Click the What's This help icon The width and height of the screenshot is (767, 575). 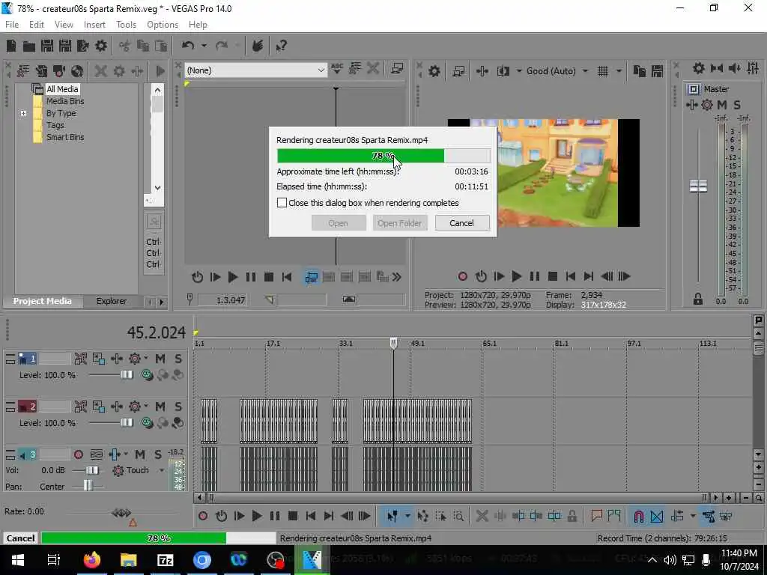[x=281, y=46]
